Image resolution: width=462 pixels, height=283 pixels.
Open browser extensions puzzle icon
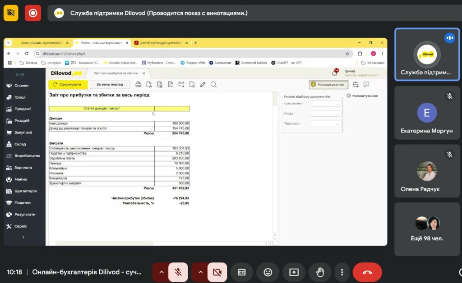[360, 54]
